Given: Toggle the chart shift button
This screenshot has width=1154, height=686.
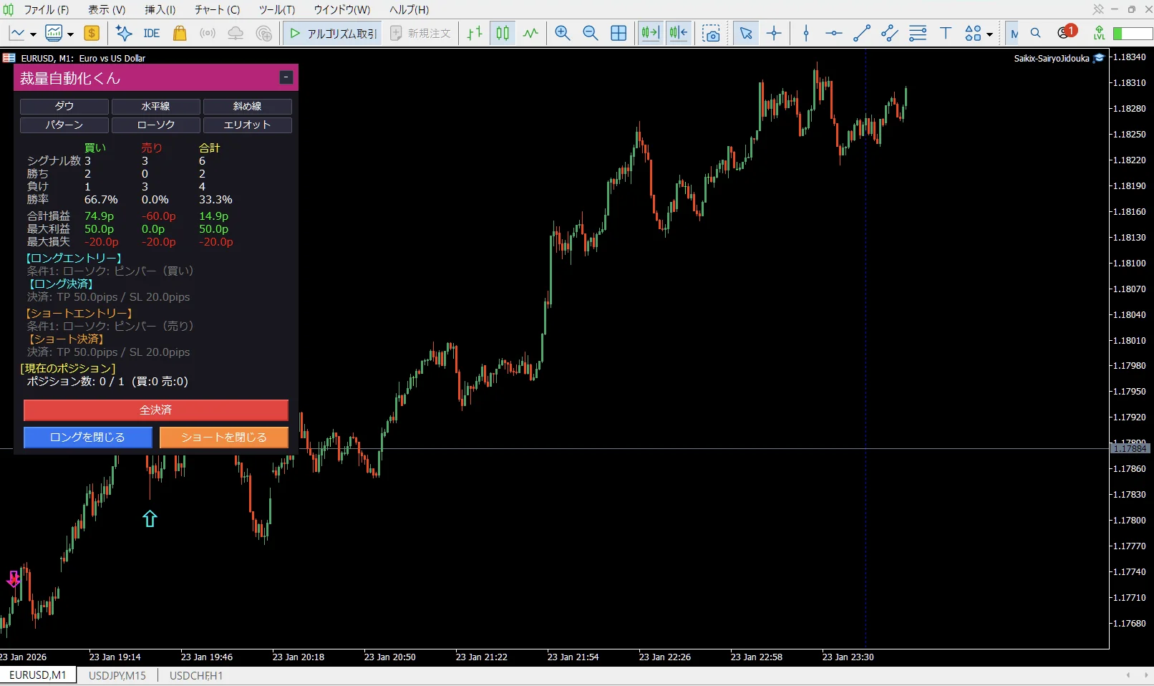Looking at the screenshot, I should (678, 33).
